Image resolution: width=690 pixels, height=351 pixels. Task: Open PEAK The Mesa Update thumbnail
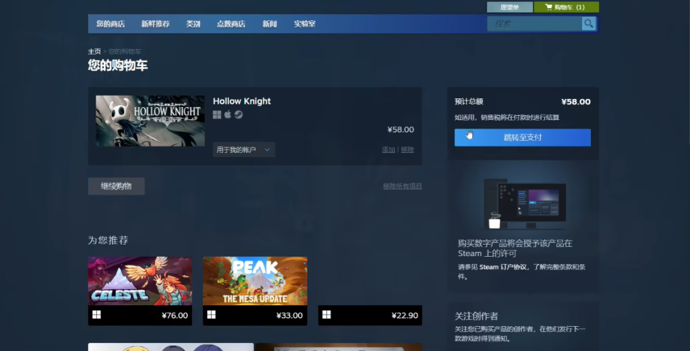pyautogui.click(x=255, y=281)
